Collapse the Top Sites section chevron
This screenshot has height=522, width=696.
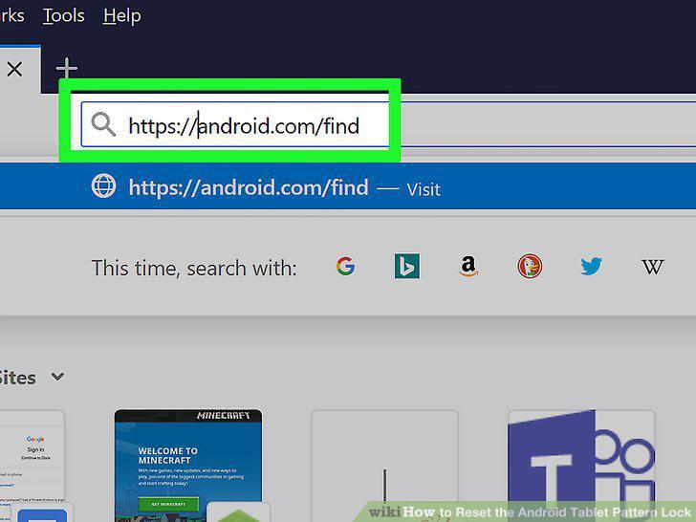[57, 377]
